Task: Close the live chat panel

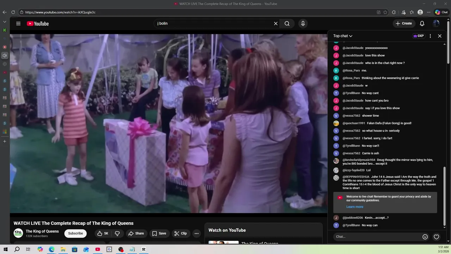Action: [440, 36]
